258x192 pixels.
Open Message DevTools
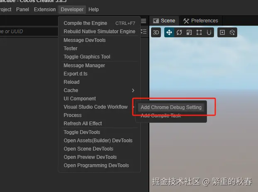pos(100,40)
